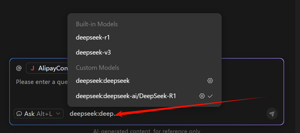Open the deepseek:deep... model selector

pyautogui.click(x=94, y=114)
